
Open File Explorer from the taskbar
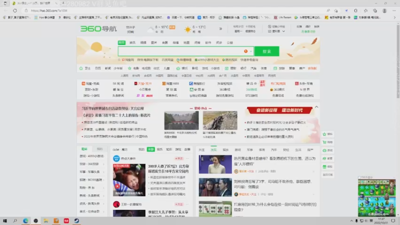[46, 221]
